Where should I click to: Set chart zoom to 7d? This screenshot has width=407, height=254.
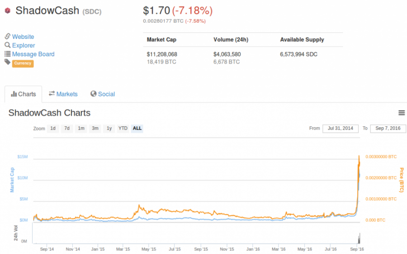pos(67,129)
